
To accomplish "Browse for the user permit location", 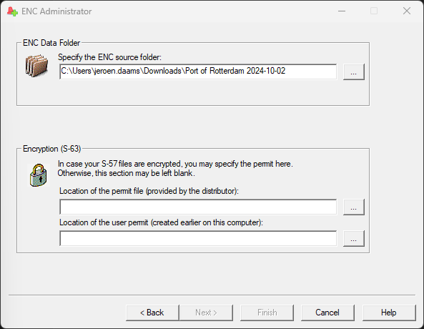I will (354, 238).
